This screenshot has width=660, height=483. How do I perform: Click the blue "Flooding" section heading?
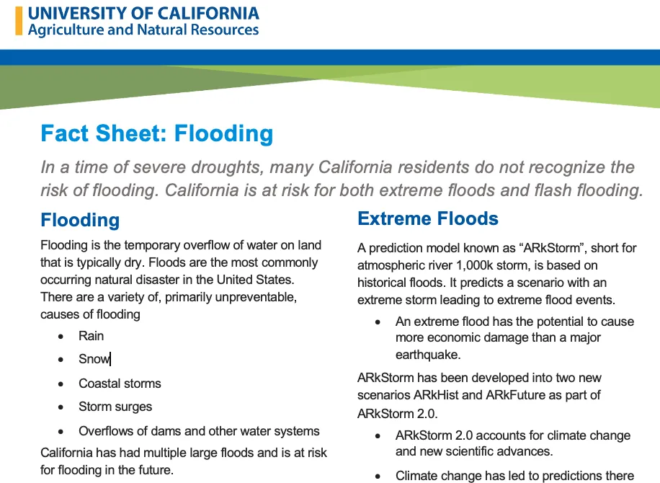tap(80, 220)
